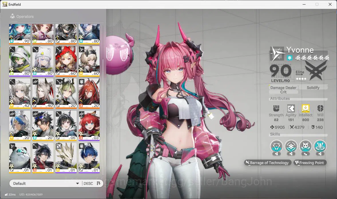337x199 pixels.
Task: Click the Strength fist attribute icon
Action: [x=276, y=108]
